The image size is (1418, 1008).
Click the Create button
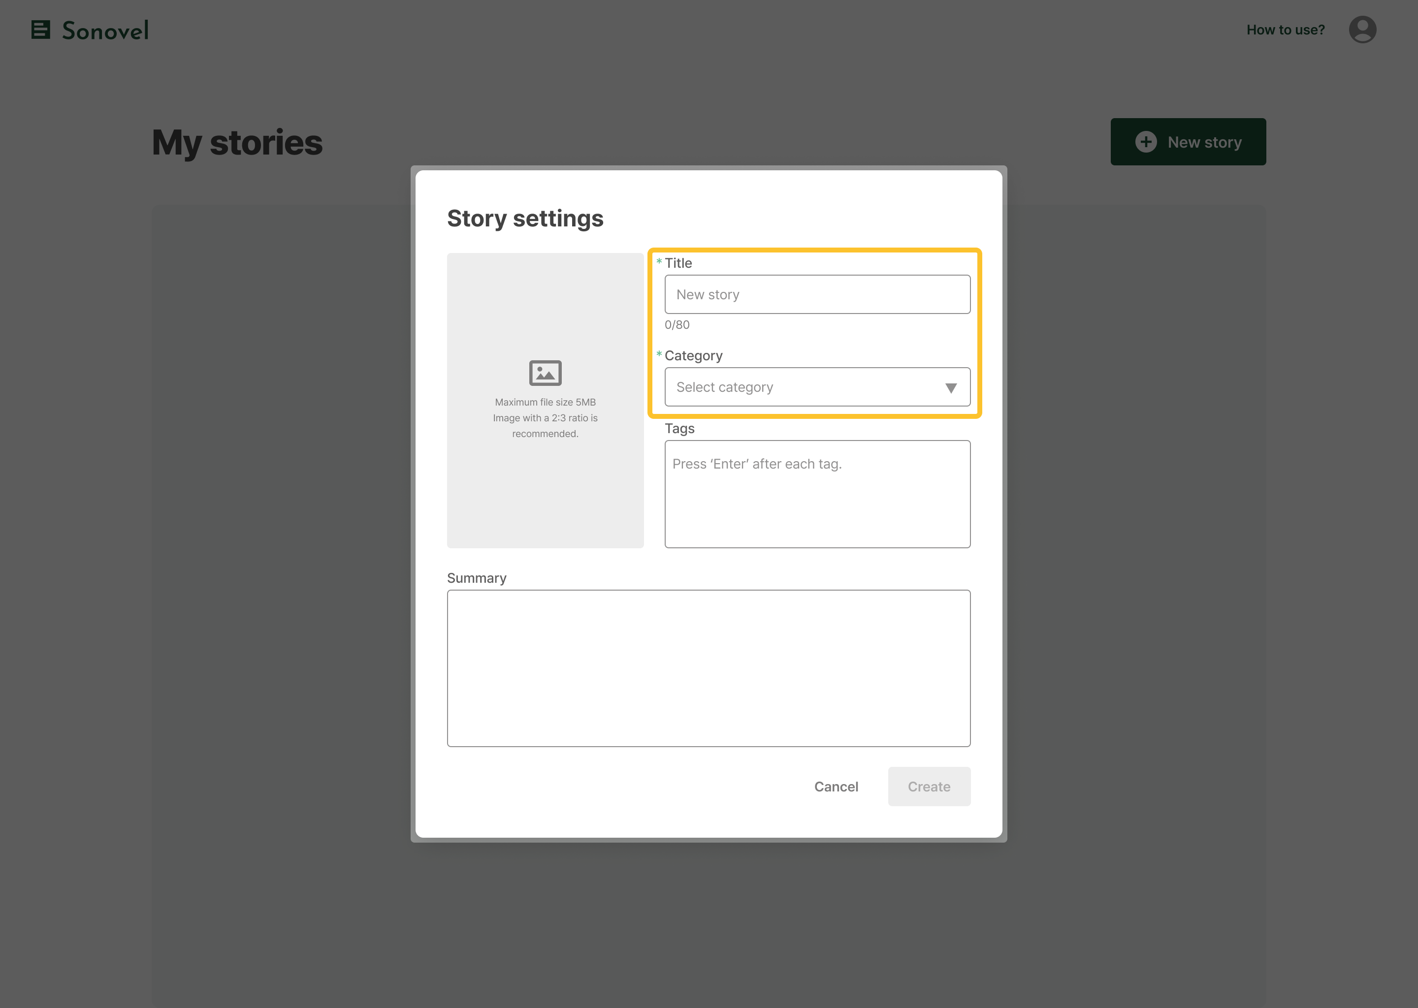[929, 787]
